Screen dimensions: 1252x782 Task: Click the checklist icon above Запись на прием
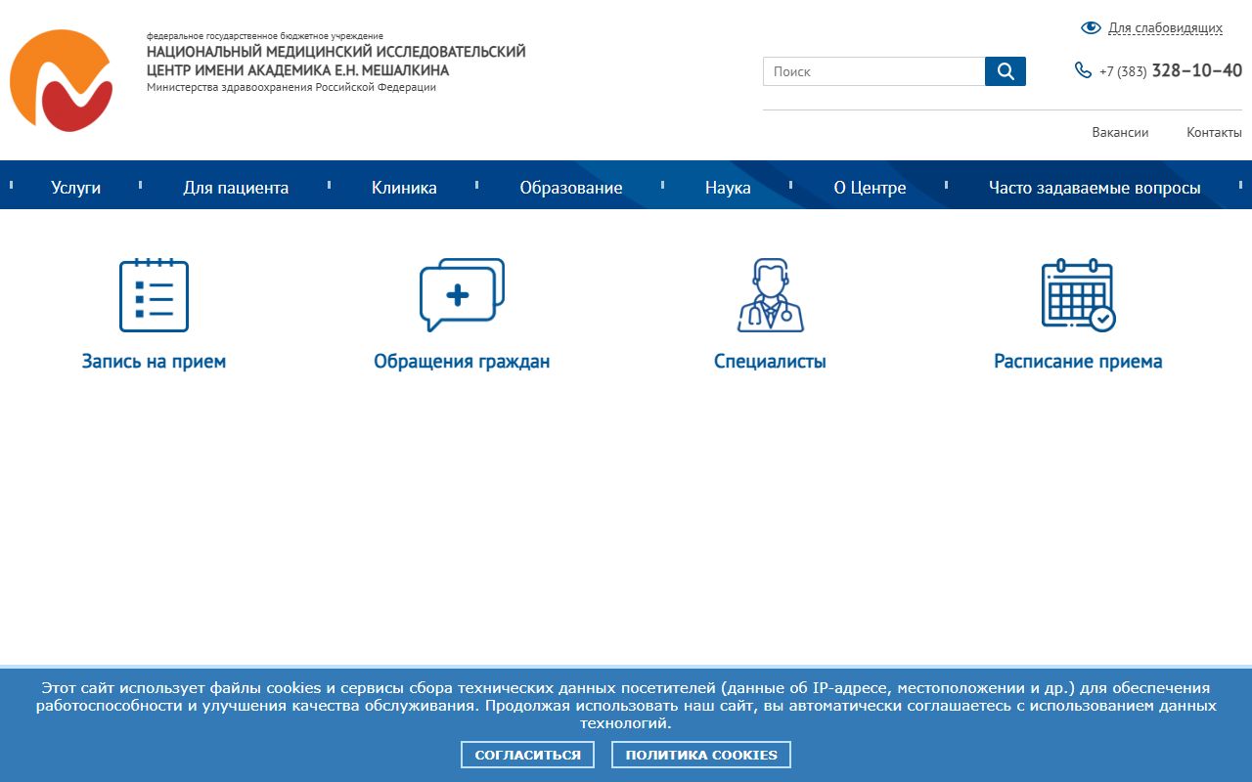coord(154,295)
